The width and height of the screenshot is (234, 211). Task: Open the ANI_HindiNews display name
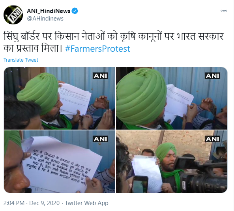(x=49, y=11)
